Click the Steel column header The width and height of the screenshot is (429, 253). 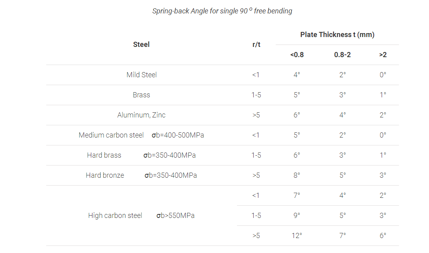pyautogui.click(x=141, y=45)
